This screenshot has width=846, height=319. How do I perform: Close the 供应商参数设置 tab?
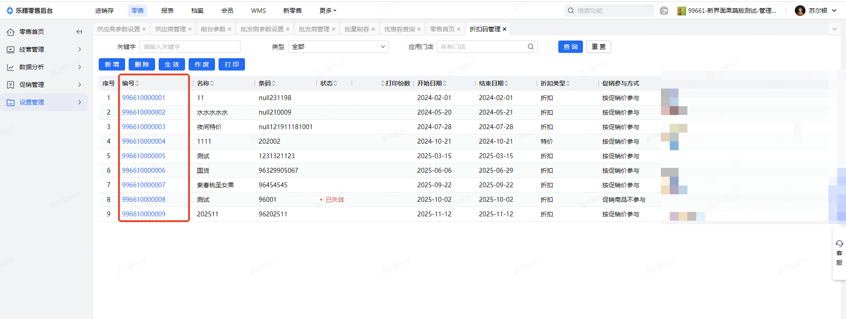144,29
